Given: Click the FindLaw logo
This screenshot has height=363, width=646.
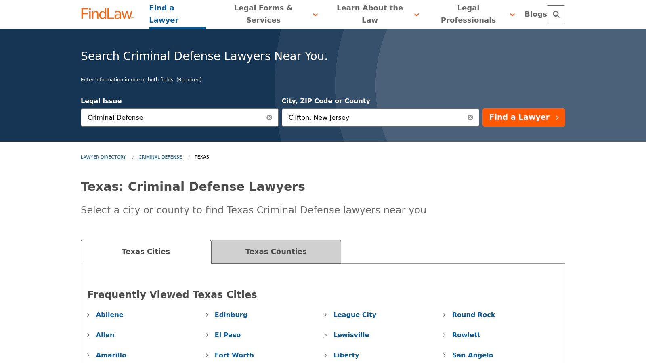Looking at the screenshot, I should pyautogui.click(x=107, y=13).
